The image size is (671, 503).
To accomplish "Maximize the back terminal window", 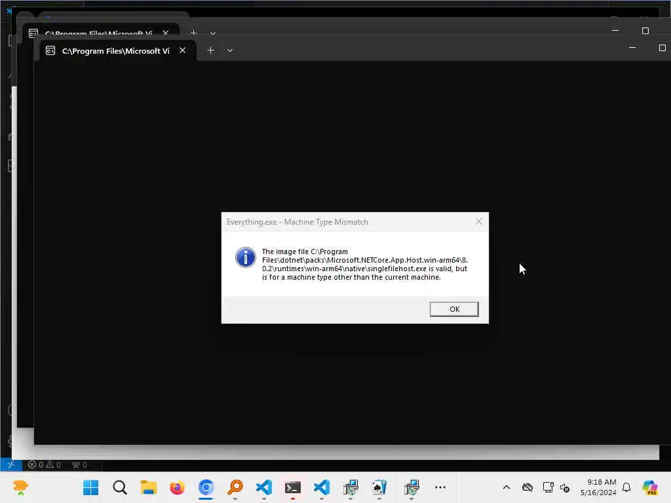I will (x=645, y=31).
